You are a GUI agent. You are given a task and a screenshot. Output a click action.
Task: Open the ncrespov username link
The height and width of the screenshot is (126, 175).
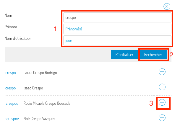pyautogui.click(x=12, y=119)
